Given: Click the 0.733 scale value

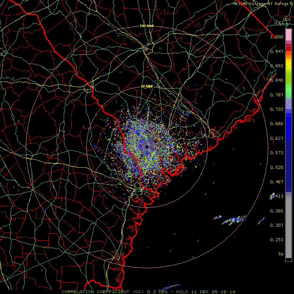Looking at the screenshot, I should [x=277, y=109].
